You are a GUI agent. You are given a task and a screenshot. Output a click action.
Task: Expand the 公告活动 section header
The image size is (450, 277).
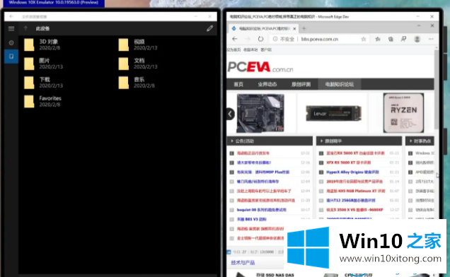point(270,141)
